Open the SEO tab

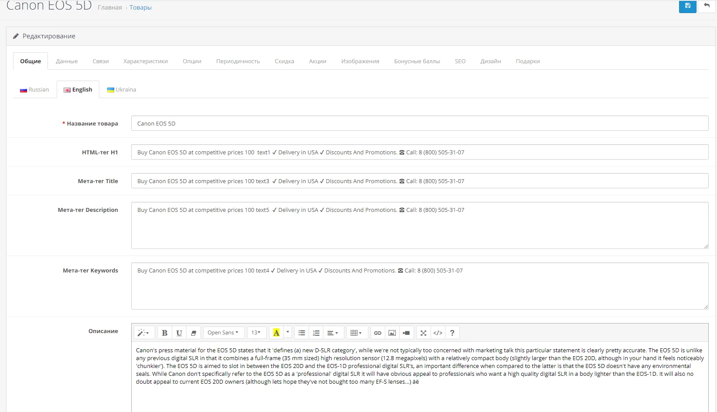pos(460,61)
